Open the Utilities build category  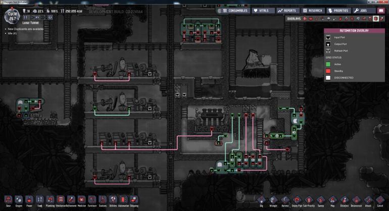pos(113,200)
